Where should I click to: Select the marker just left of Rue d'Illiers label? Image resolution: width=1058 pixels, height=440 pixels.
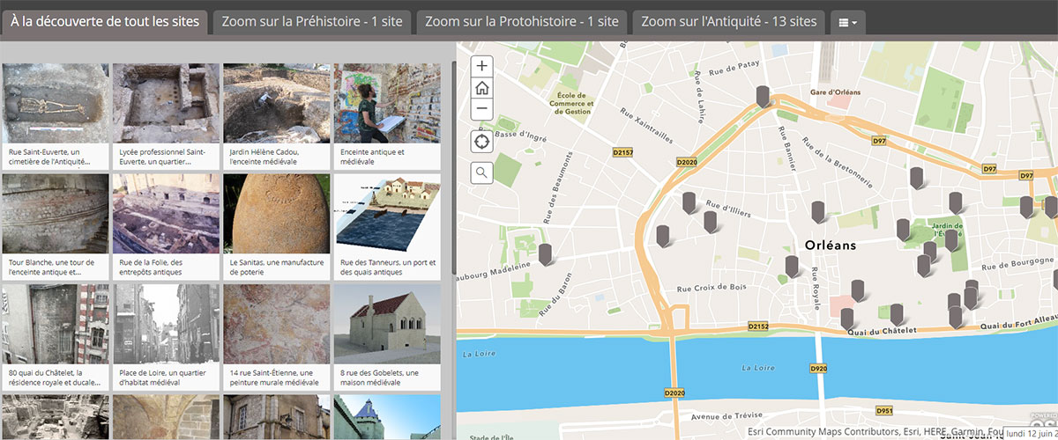click(689, 203)
